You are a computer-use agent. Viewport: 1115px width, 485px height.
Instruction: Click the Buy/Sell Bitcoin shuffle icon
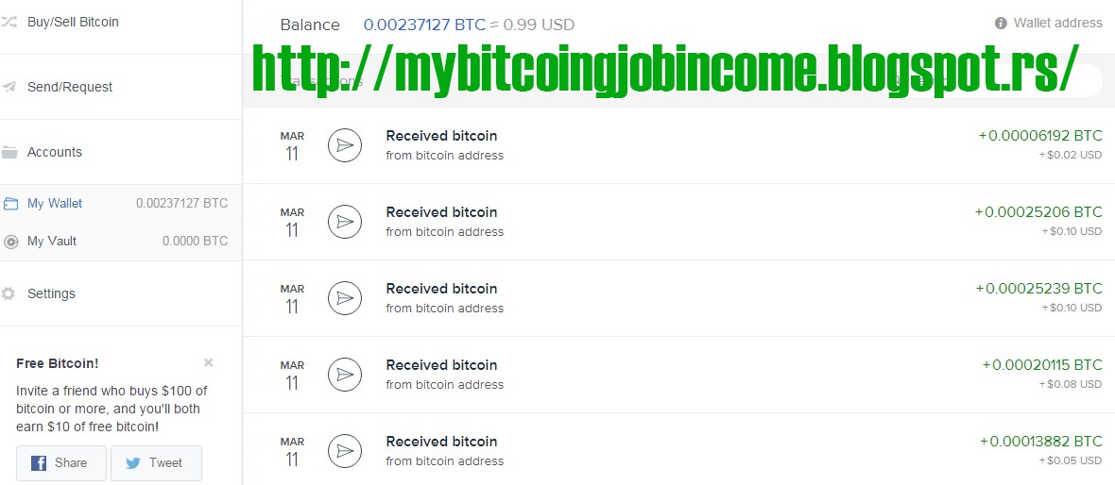[x=9, y=22]
